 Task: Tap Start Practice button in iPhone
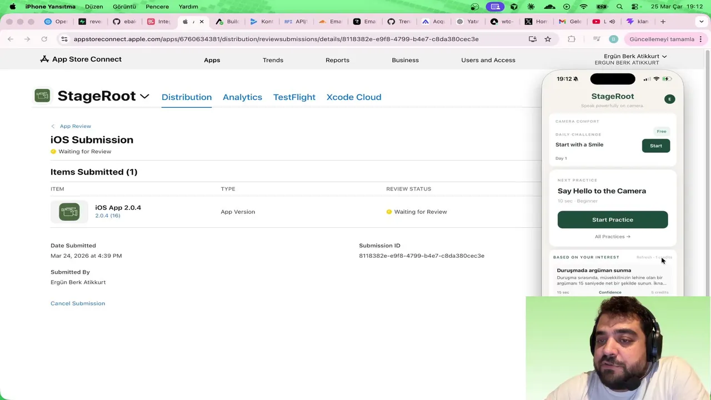[x=613, y=219]
